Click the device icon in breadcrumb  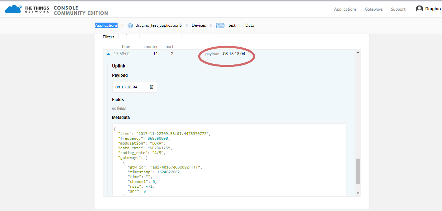tap(220, 25)
